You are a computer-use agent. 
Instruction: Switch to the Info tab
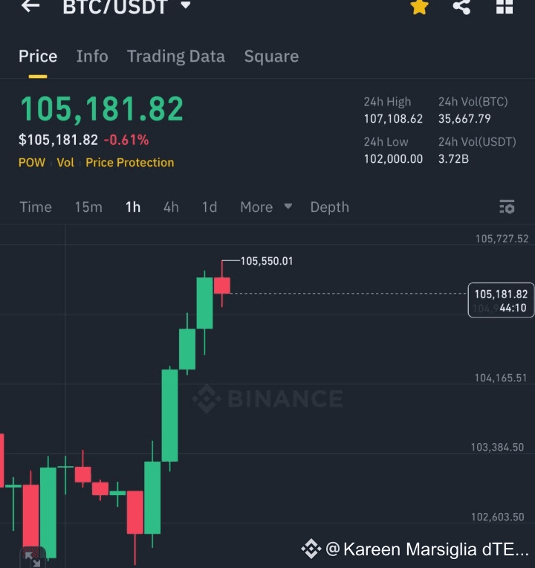(92, 57)
